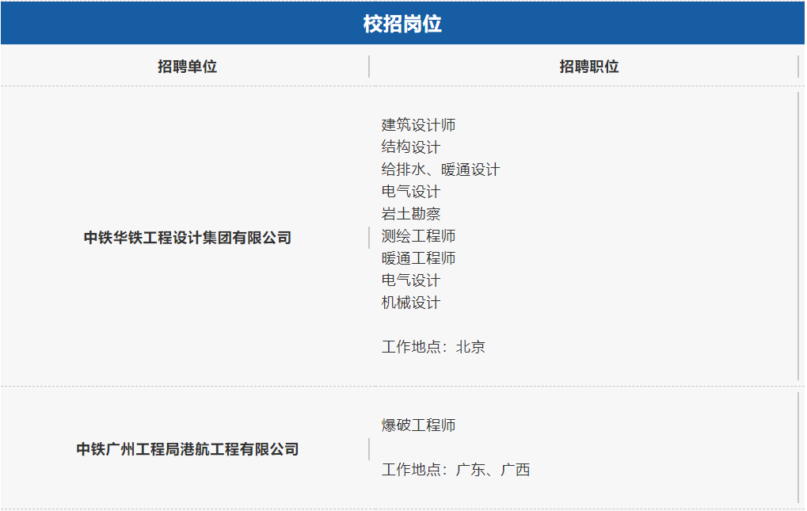Image resolution: width=807 pixels, height=511 pixels.
Task: Select the 招聘职位 column header
Action: 588,67
